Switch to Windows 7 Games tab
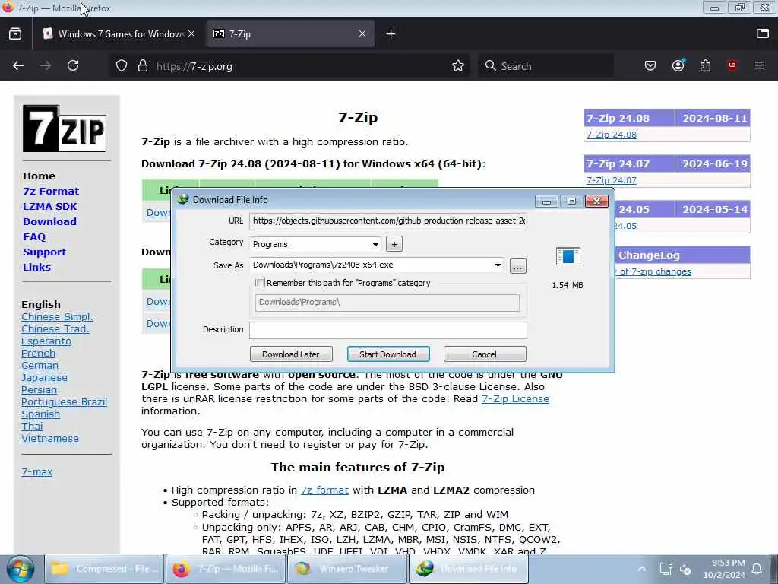778x584 pixels. (x=119, y=33)
